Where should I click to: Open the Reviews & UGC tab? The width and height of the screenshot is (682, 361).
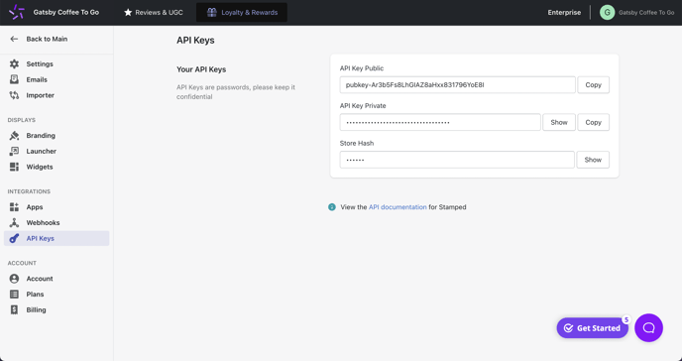[x=153, y=12]
